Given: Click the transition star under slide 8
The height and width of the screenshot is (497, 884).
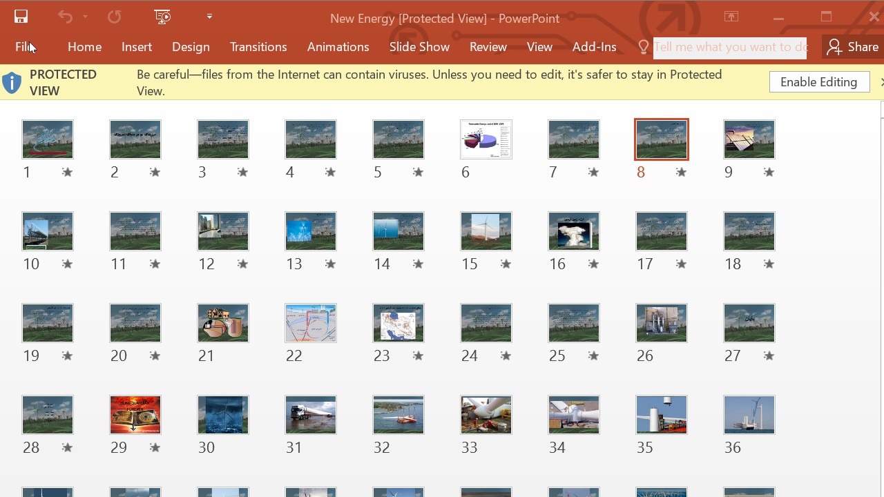Looking at the screenshot, I should click(681, 172).
